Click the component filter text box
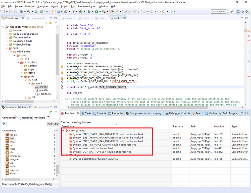This screenshot has height=193, width=251. click(26, 124)
